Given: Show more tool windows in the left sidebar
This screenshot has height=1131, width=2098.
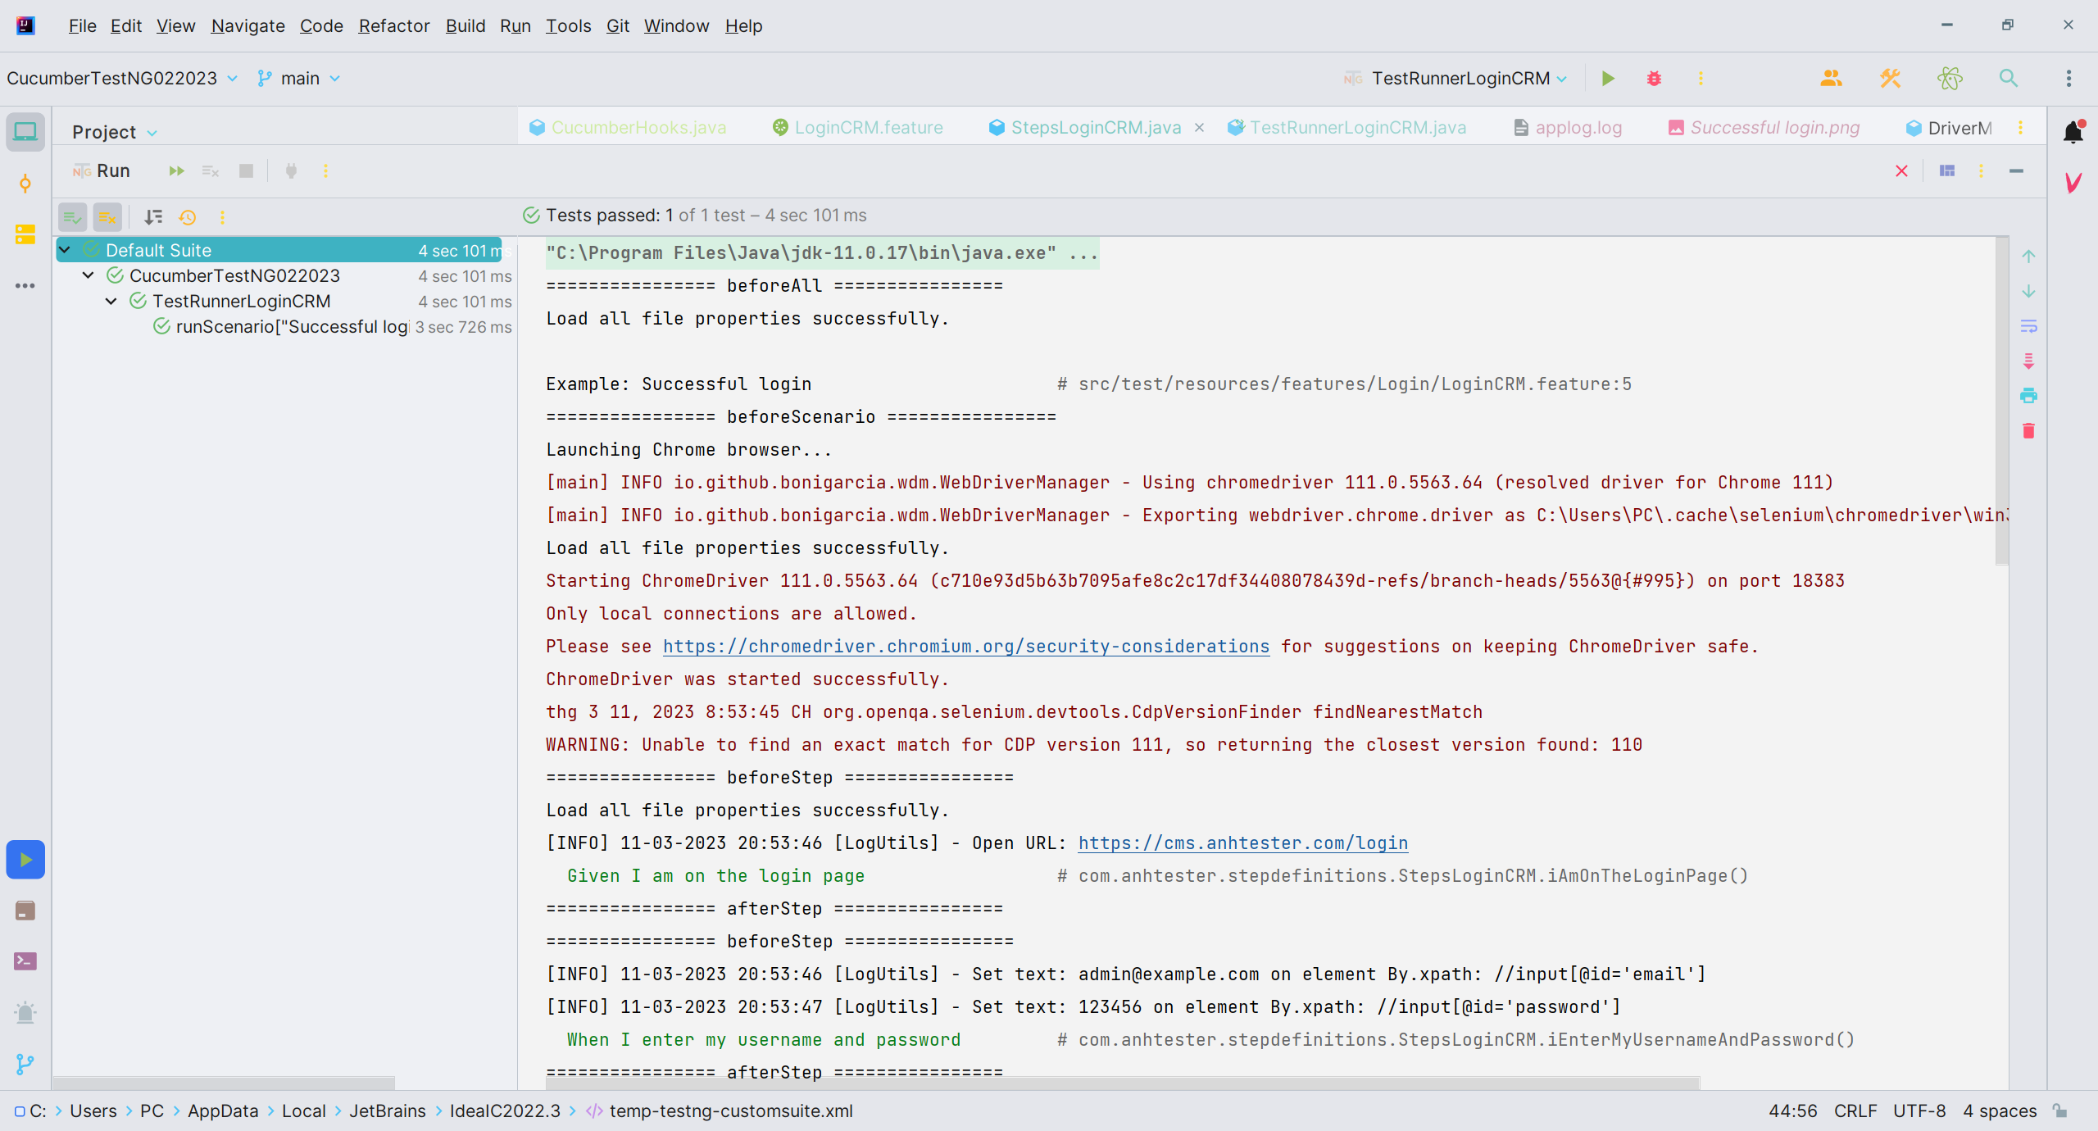Looking at the screenshot, I should tap(25, 286).
